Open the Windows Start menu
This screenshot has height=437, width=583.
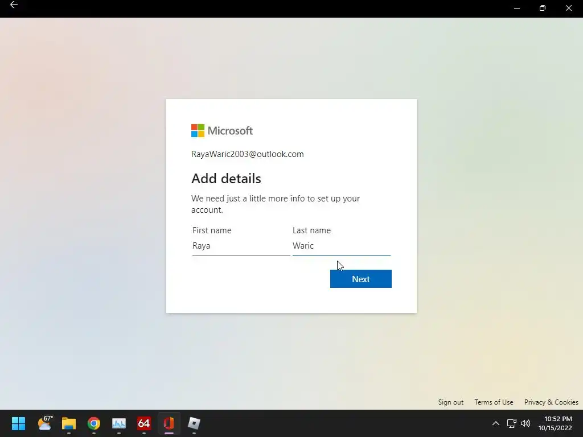[x=19, y=423]
